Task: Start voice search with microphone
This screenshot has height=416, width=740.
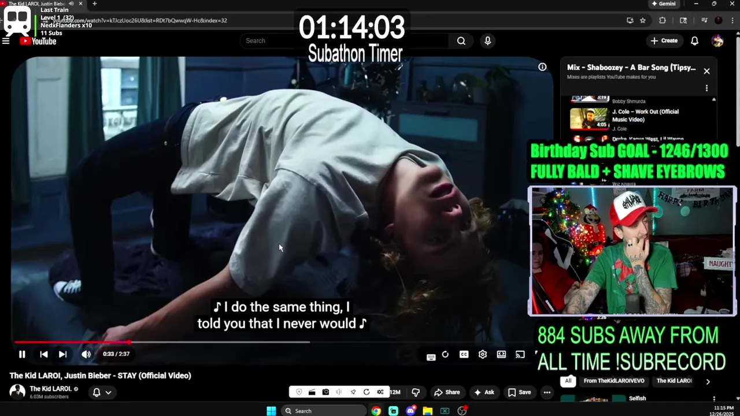Action: click(487, 40)
